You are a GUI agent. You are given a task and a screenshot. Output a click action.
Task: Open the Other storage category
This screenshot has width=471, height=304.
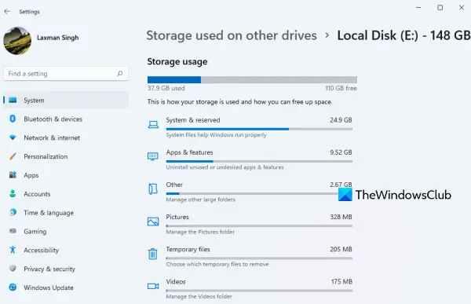tap(250, 192)
